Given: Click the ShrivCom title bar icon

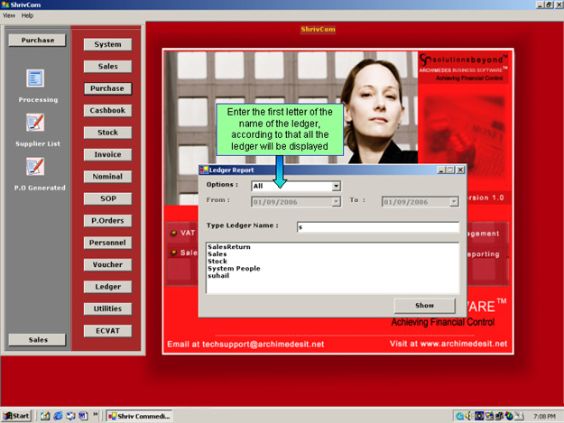Looking at the screenshot, I should click(5, 5).
